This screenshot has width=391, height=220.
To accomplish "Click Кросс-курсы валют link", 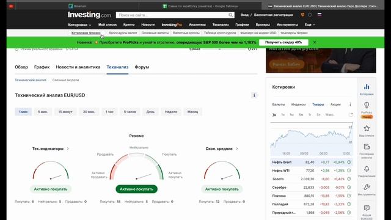I will pos(123,33).
